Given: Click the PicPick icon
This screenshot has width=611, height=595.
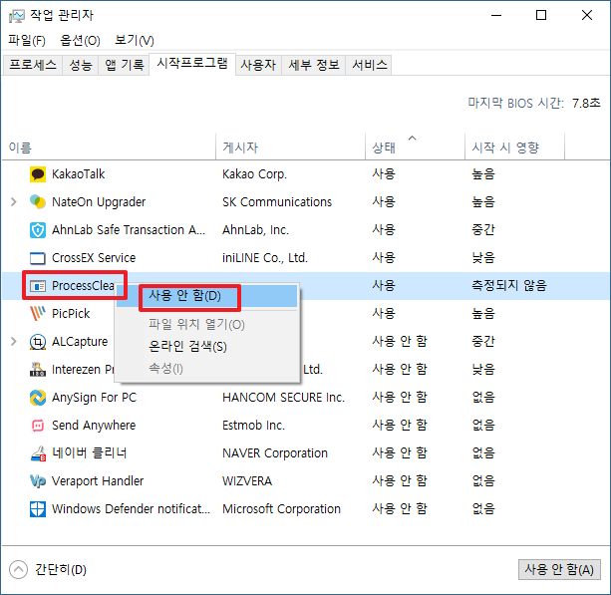Looking at the screenshot, I should click(38, 314).
